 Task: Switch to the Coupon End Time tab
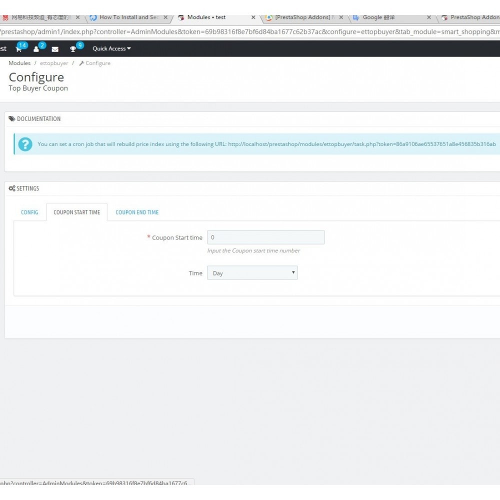(137, 212)
